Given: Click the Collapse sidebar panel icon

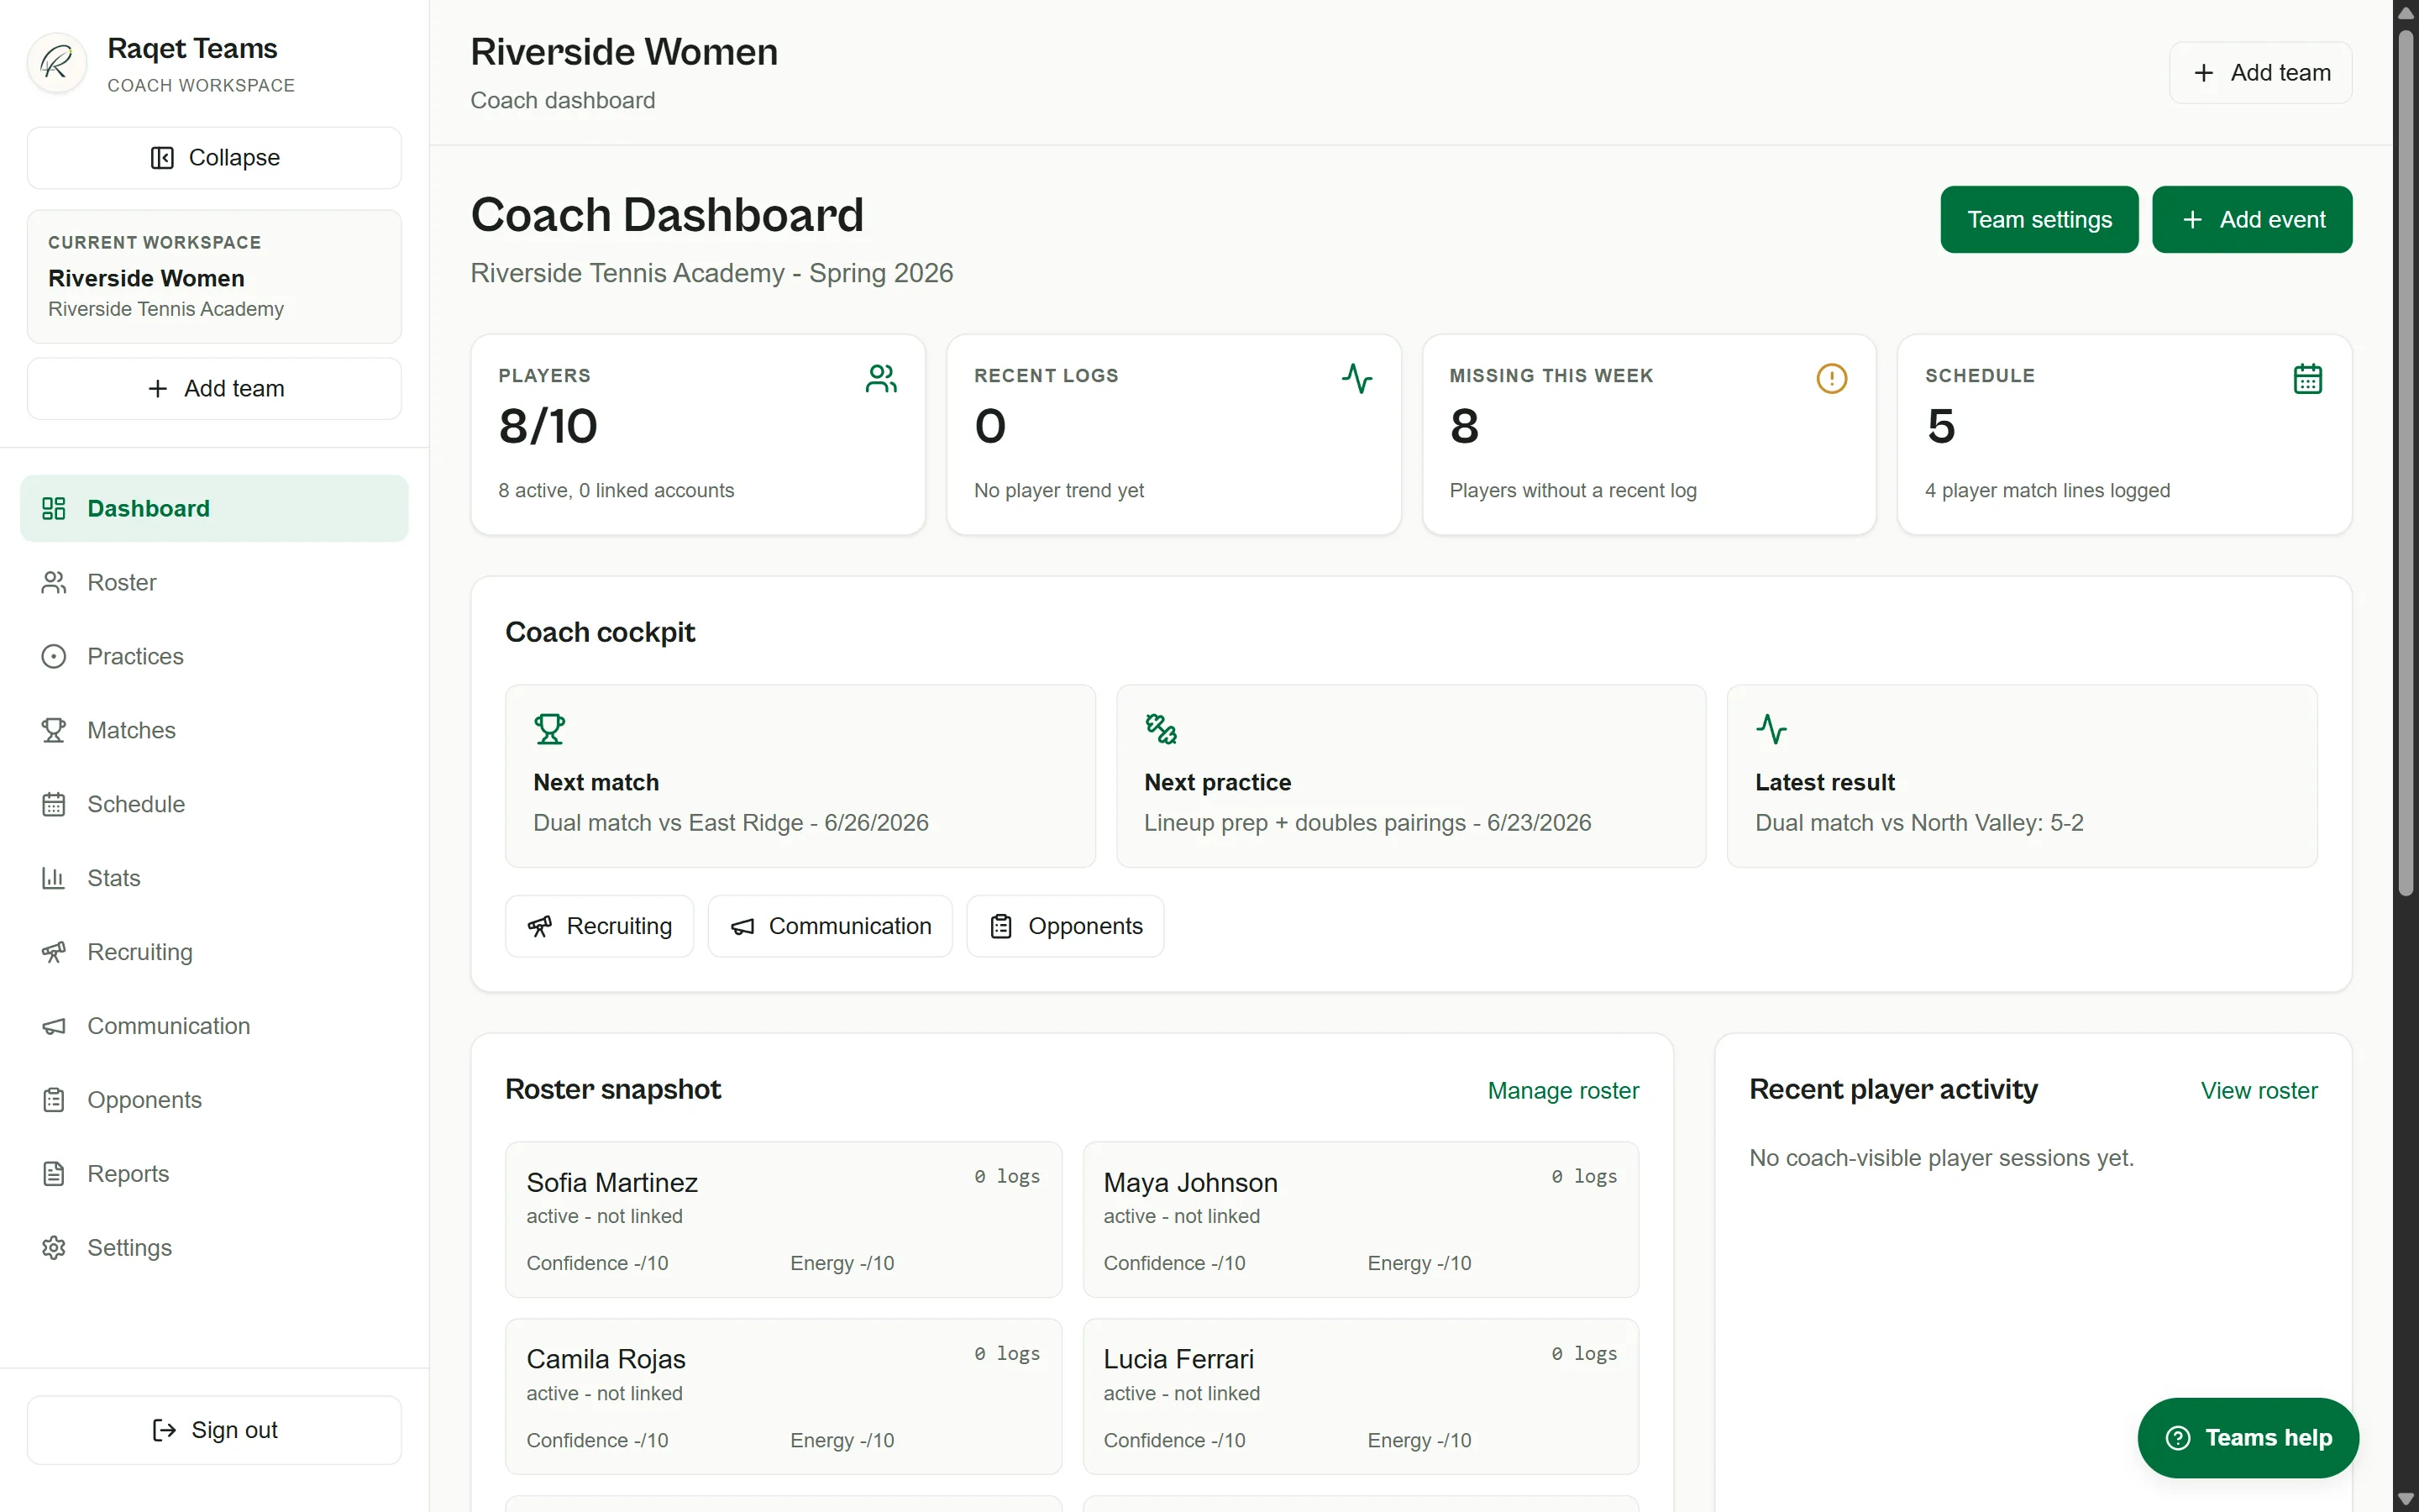Looking at the screenshot, I should pos(162,158).
